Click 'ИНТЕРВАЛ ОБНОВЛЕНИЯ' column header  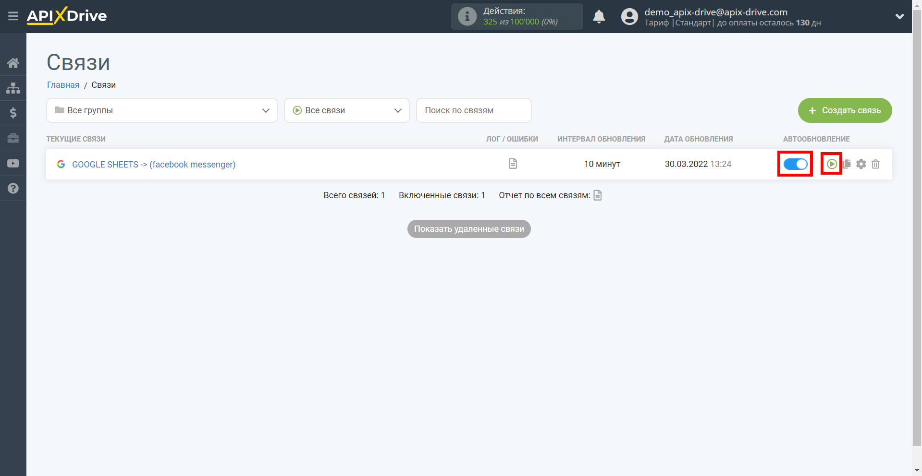coord(601,139)
